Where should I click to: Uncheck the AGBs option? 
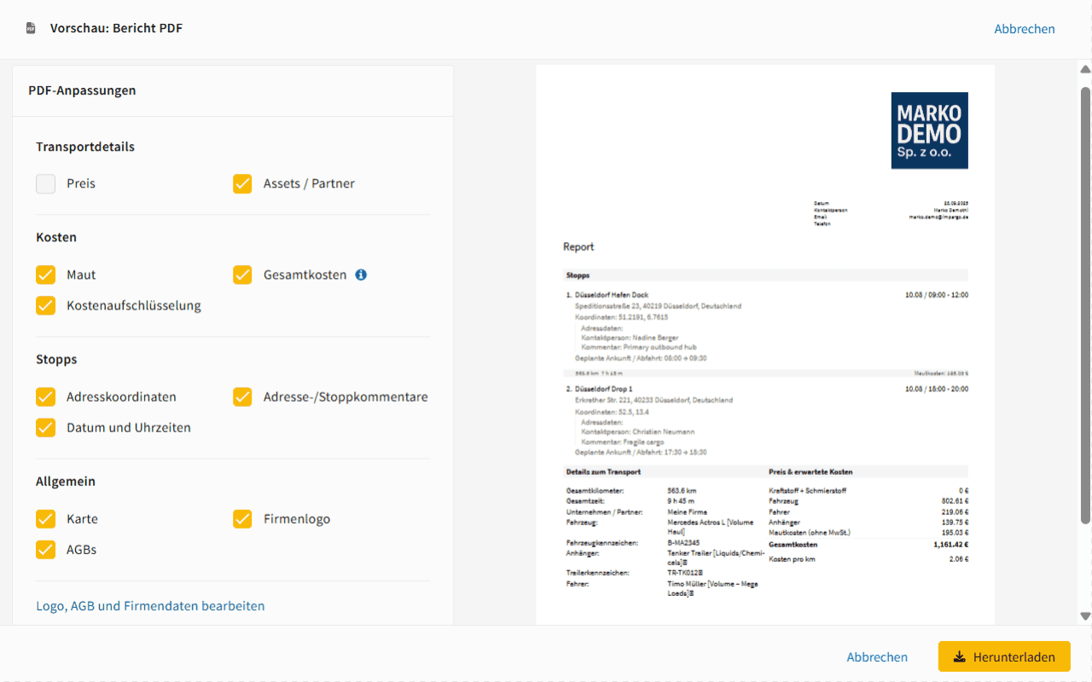pos(46,549)
